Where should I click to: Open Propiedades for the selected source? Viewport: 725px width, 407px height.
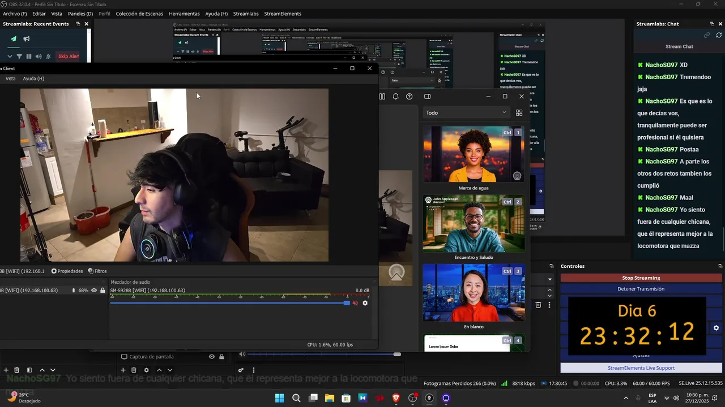point(67,271)
